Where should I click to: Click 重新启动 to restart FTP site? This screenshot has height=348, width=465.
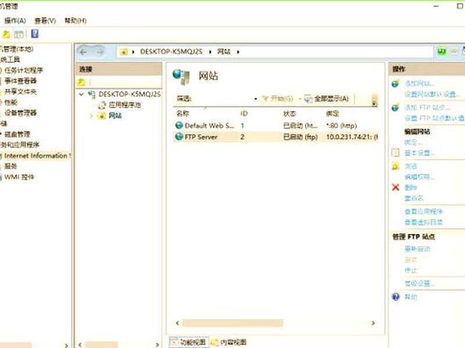(417, 249)
